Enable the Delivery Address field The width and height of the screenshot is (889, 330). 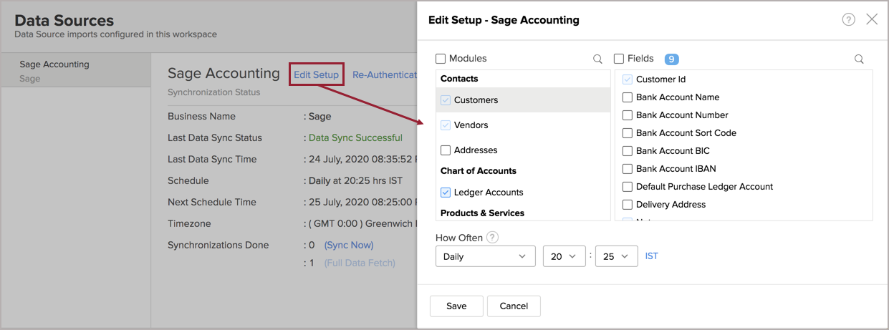[x=628, y=205]
